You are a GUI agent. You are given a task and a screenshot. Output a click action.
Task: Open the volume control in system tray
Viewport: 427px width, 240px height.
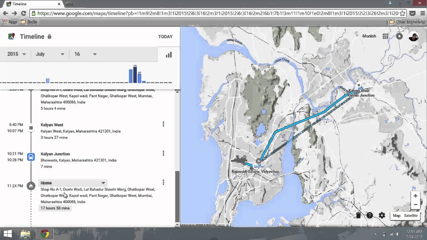tap(397, 234)
